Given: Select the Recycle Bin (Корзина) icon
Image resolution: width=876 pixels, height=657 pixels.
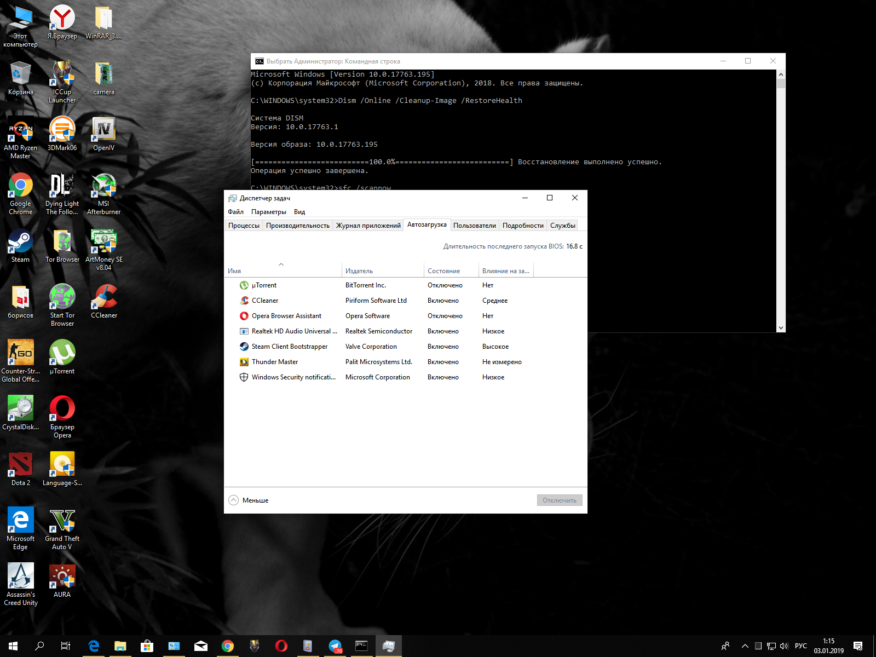Looking at the screenshot, I should tap(21, 78).
